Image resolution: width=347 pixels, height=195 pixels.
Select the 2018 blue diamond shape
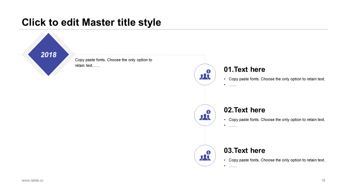tap(49, 54)
